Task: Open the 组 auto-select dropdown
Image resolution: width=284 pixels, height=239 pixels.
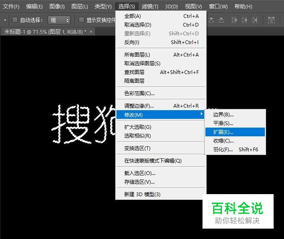Action: click(x=59, y=20)
